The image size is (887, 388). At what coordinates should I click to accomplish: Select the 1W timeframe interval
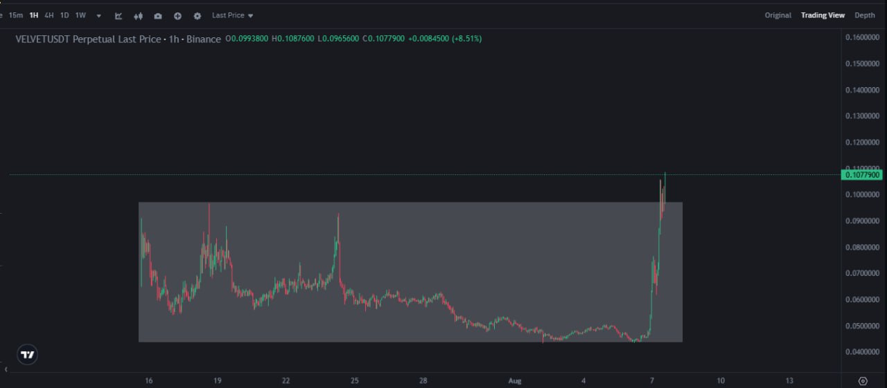80,15
